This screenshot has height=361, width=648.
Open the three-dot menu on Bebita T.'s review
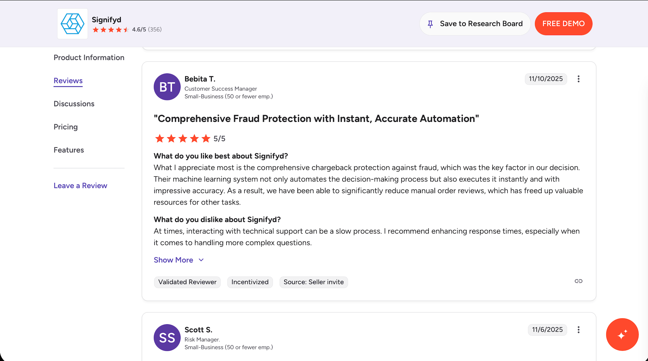[x=579, y=79]
